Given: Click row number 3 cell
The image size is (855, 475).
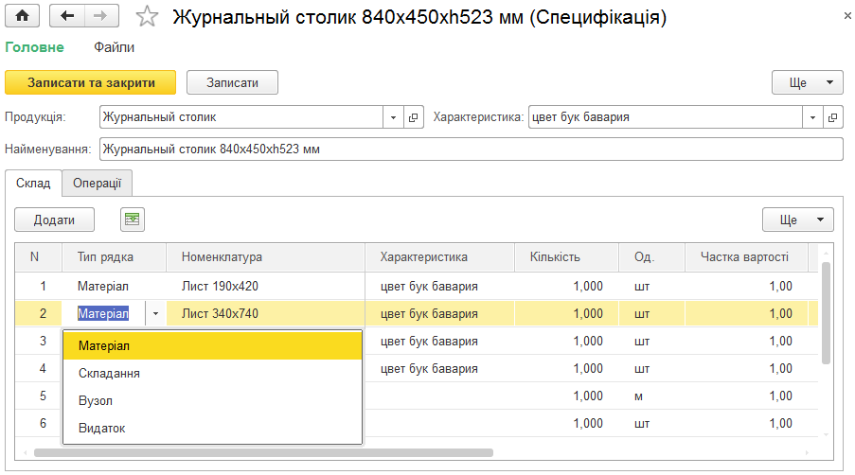Looking at the screenshot, I should (x=39, y=341).
